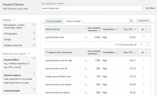Viewport: 157px width, 96px height.
Task: Open Competition help in Keyword table header
Action: (x=116, y=53)
